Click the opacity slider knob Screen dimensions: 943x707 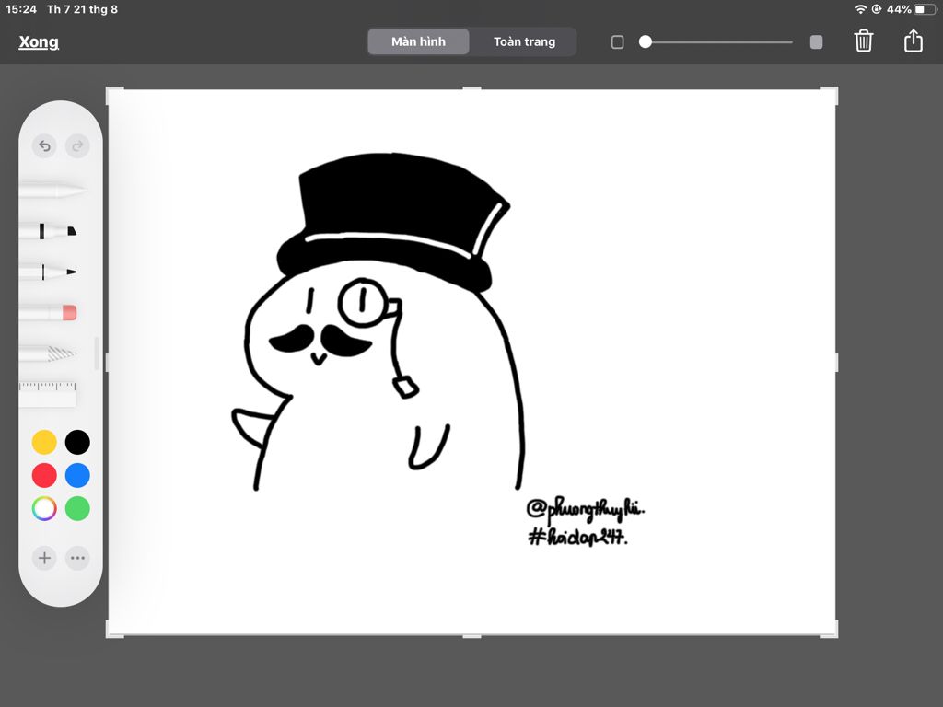pos(646,41)
